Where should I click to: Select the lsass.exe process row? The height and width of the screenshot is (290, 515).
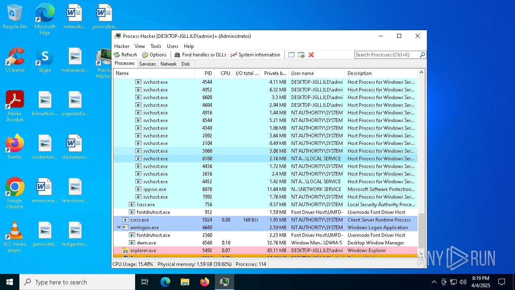pyautogui.click(x=266, y=205)
